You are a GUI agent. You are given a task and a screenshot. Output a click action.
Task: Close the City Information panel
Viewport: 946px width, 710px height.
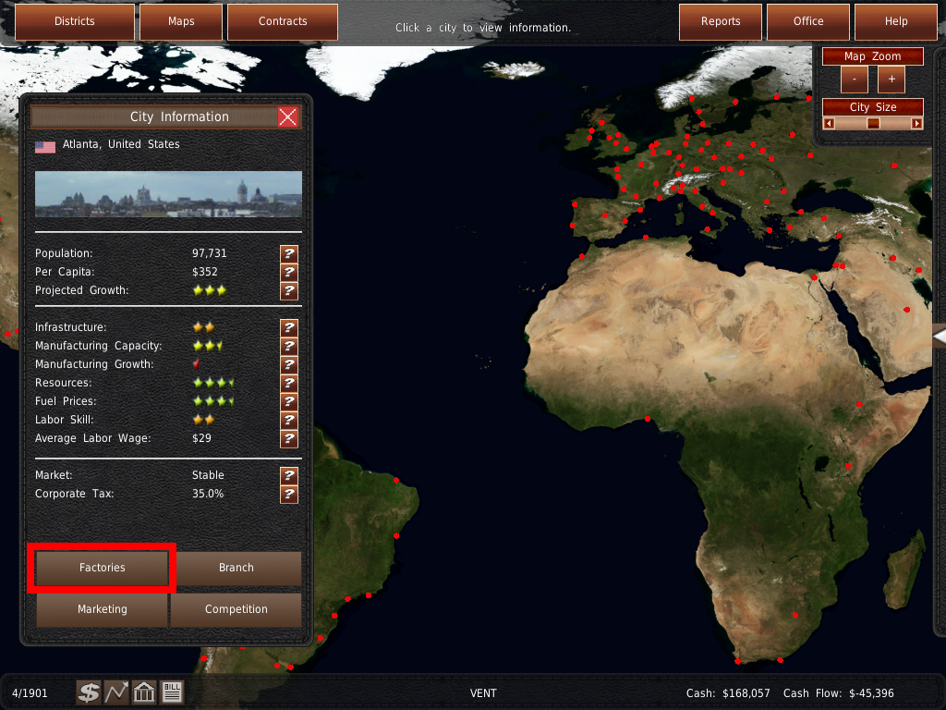tap(288, 116)
